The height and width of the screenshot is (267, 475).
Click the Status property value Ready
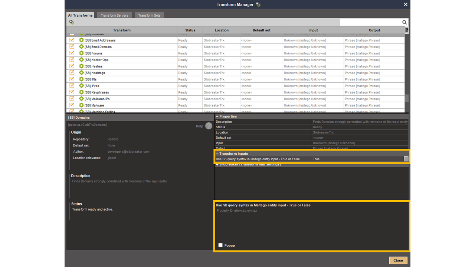(318, 127)
